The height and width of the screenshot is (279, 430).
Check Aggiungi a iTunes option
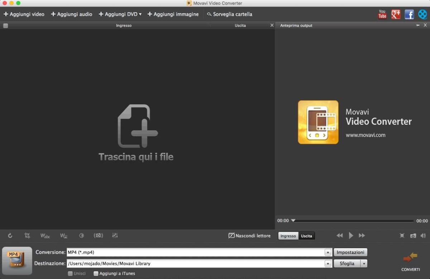coord(96,273)
